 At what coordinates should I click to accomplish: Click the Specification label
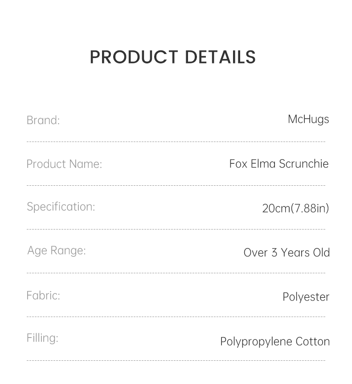coord(61,207)
